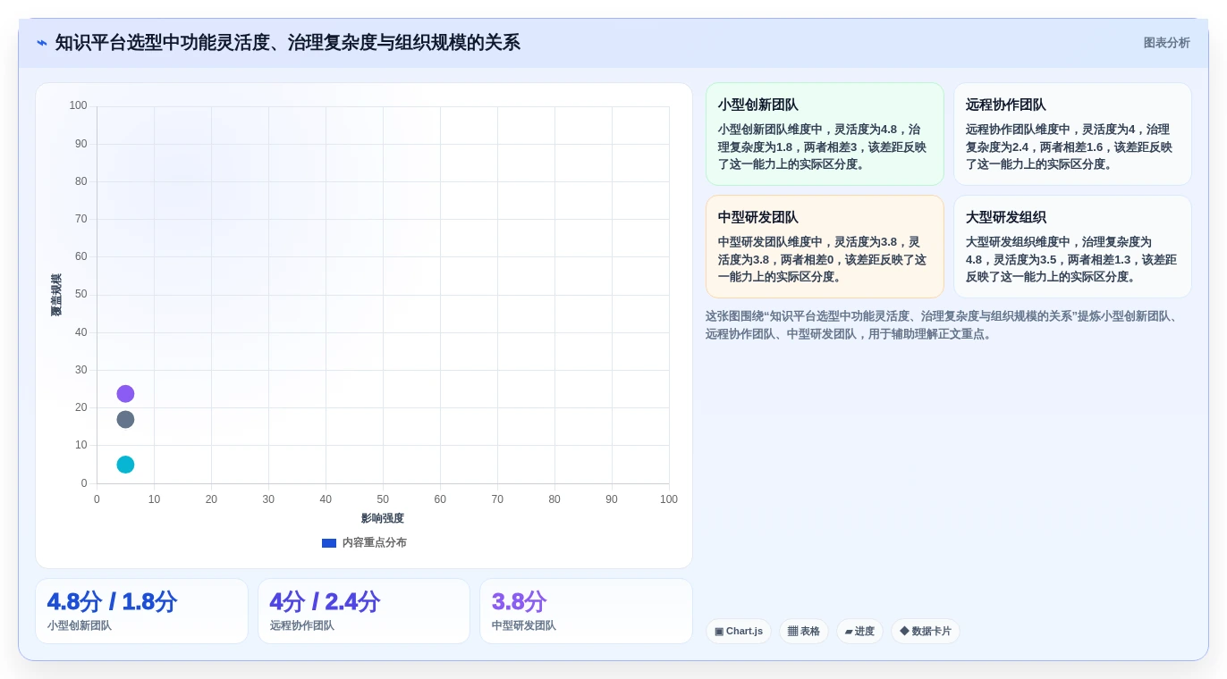Click the 数据卡片 tag chip
Screen dimensions: 1227x679
[926, 631]
